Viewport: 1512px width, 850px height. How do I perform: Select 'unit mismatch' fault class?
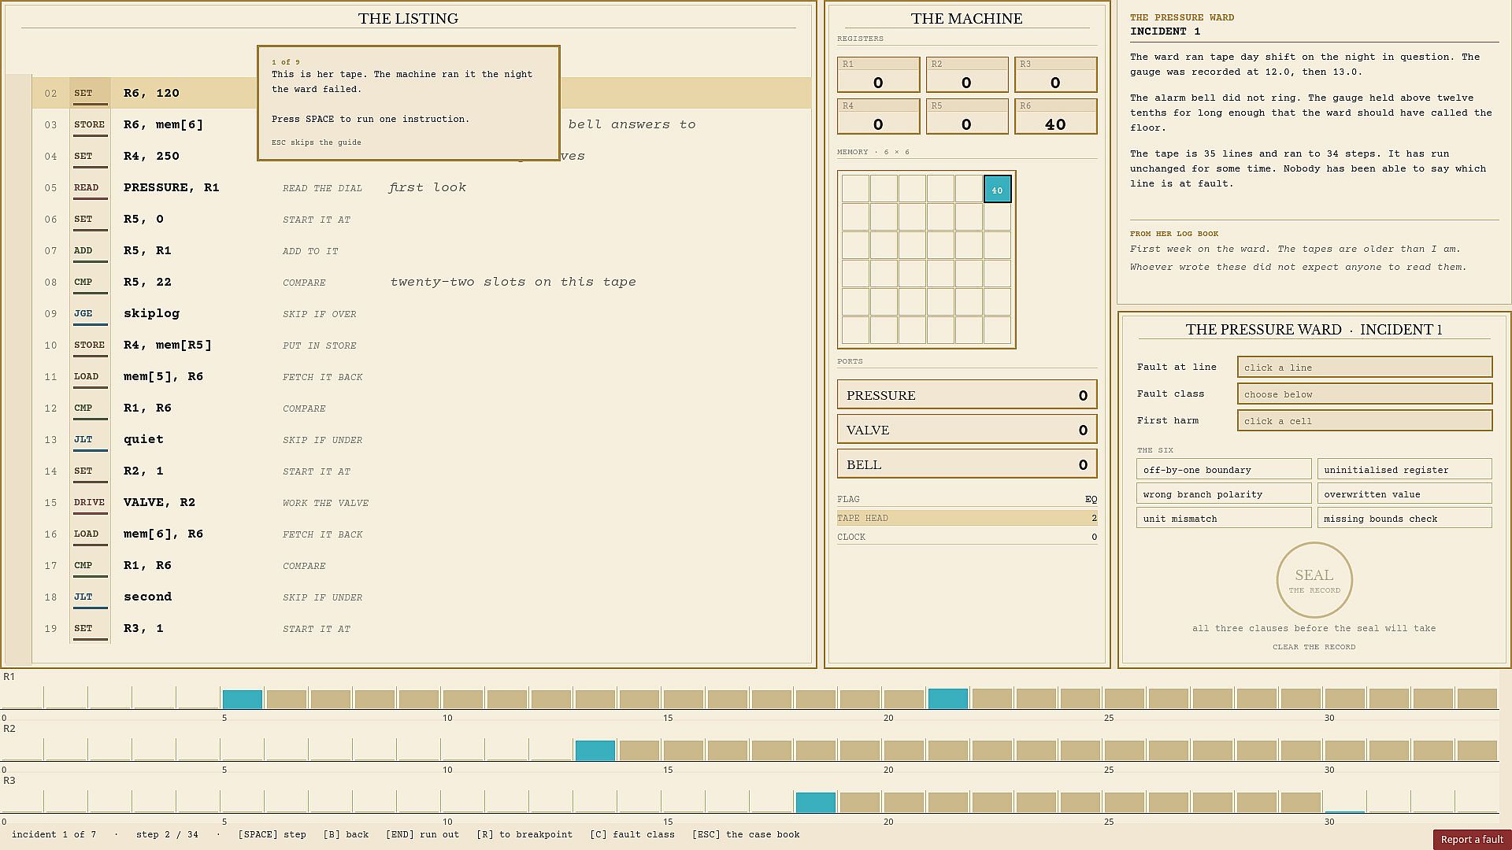[1224, 519]
